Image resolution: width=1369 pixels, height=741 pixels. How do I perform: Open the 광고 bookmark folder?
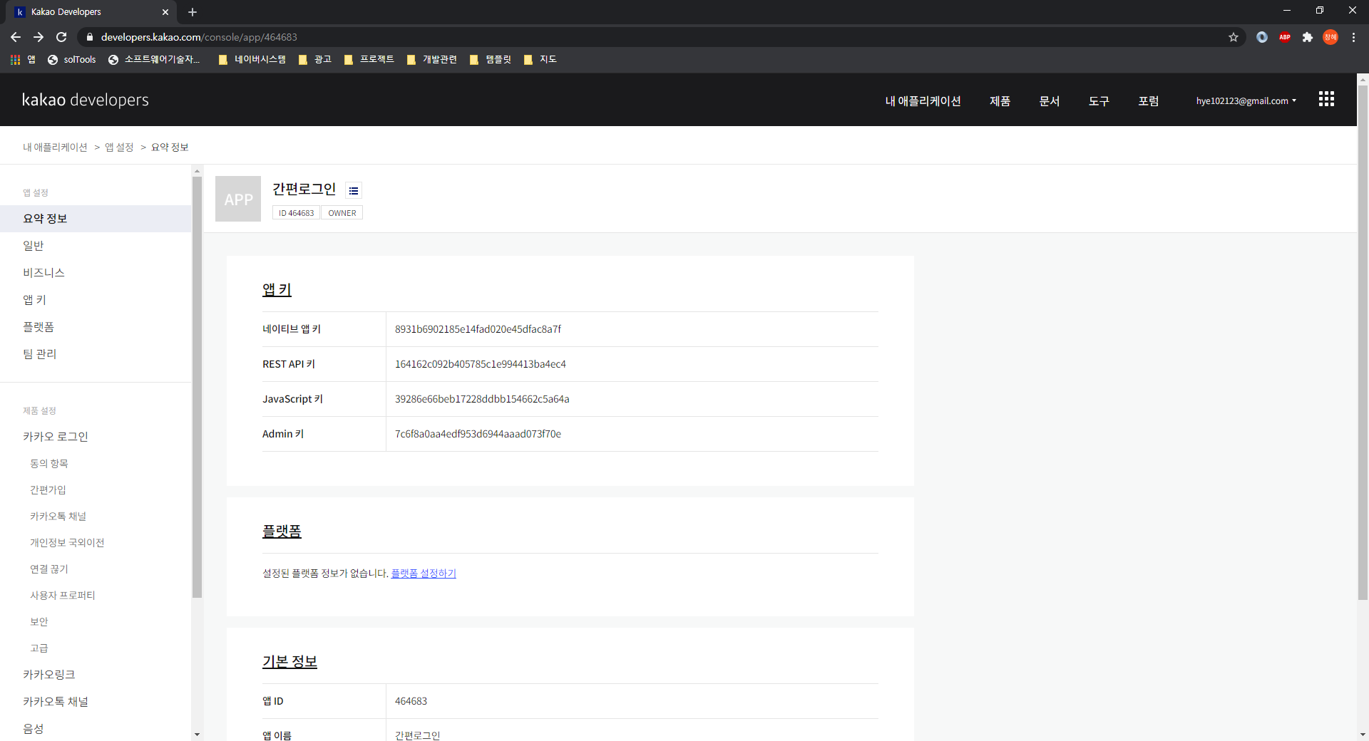pyautogui.click(x=314, y=59)
